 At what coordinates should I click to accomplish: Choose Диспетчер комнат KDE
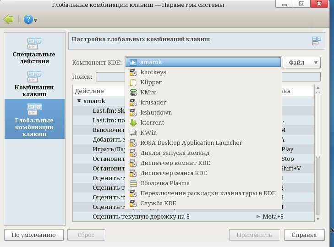click(x=203, y=163)
